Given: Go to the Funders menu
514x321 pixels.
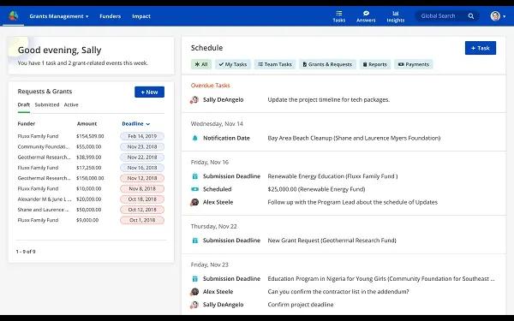Looking at the screenshot, I should coord(111,16).
